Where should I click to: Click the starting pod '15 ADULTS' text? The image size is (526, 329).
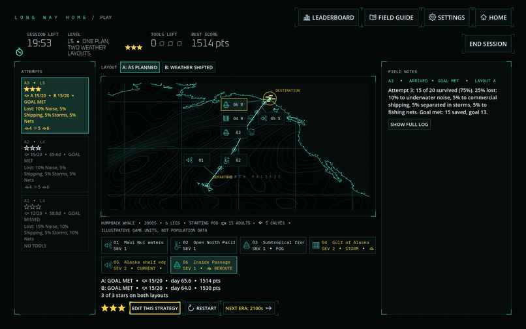[x=240, y=223]
